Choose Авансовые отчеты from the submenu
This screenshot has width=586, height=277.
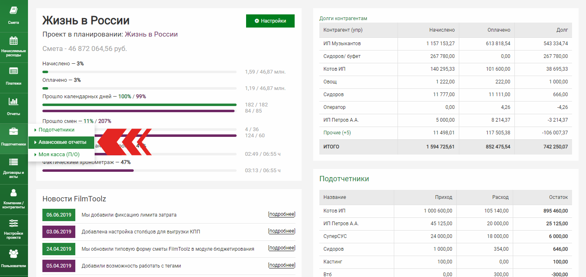click(x=61, y=142)
